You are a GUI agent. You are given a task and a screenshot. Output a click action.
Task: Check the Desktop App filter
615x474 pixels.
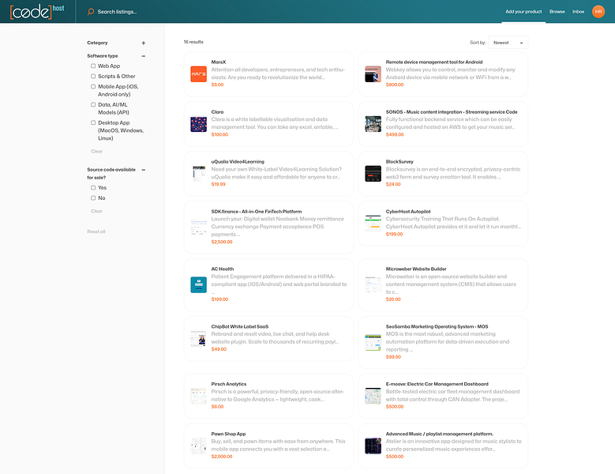tap(93, 122)
